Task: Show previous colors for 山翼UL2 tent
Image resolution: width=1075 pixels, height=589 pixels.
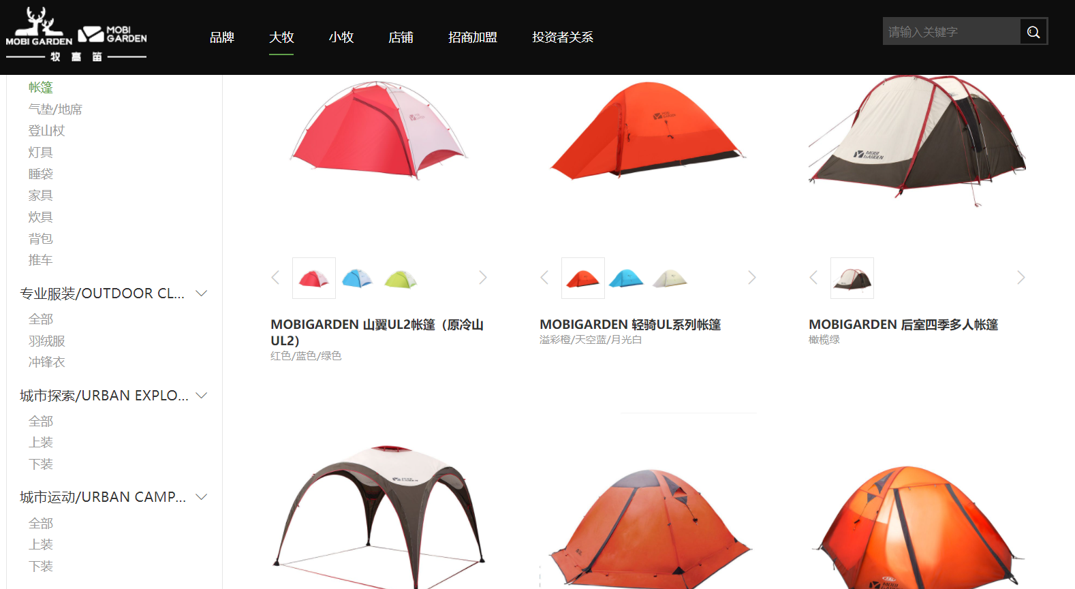Action: point(275,277)
